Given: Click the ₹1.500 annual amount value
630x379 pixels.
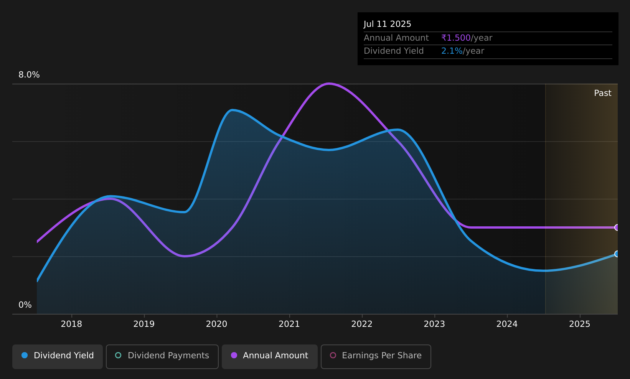Looking at the screenshot, I should coord(456,38).
